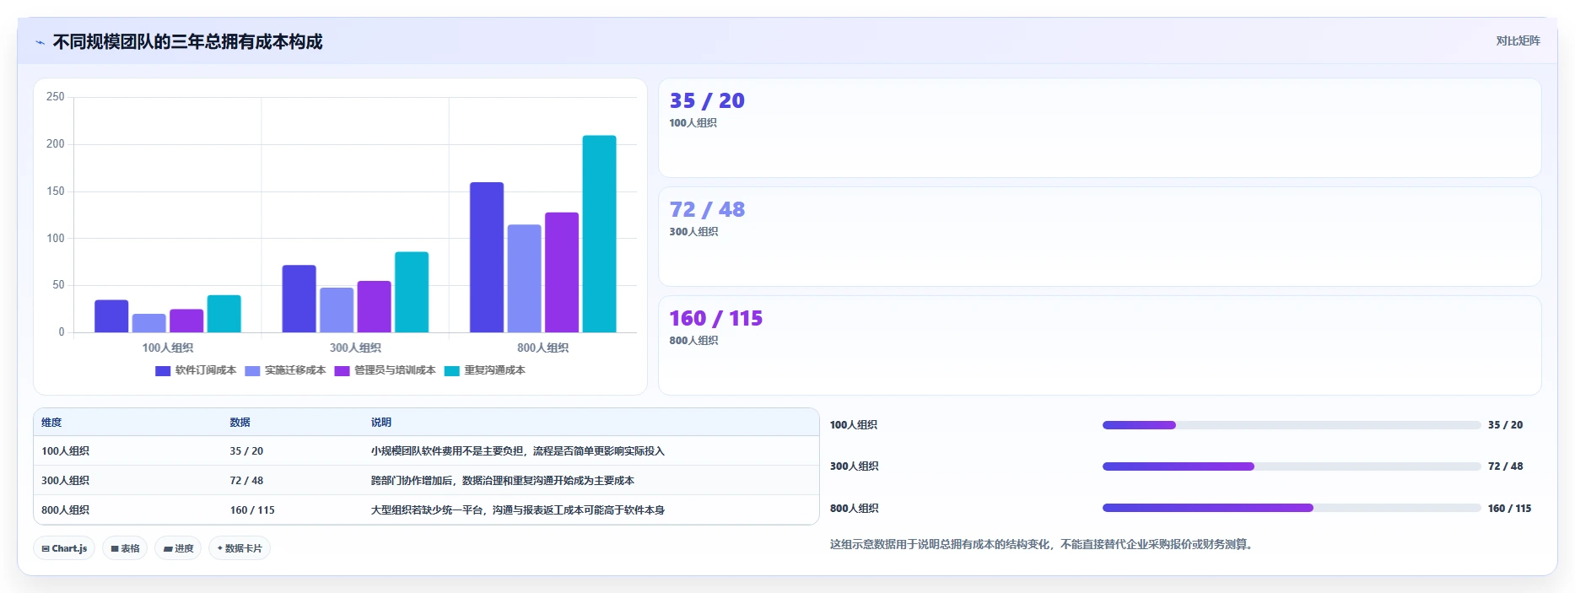This screenshot has width=1575, height=593.
Task: Click the 800人组织 label left of progress bar
Action: point(855,509)
